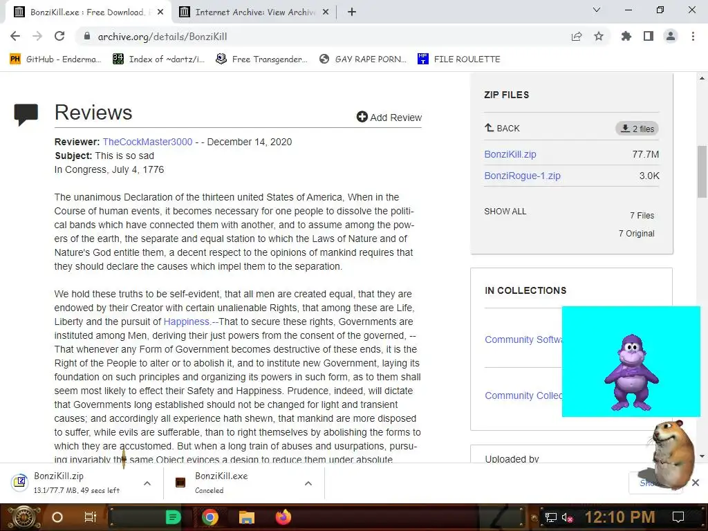The height and width of the screenshot is (531, 708).
Task: Click the 12:10 PM clock
Action: click(619, 517)
